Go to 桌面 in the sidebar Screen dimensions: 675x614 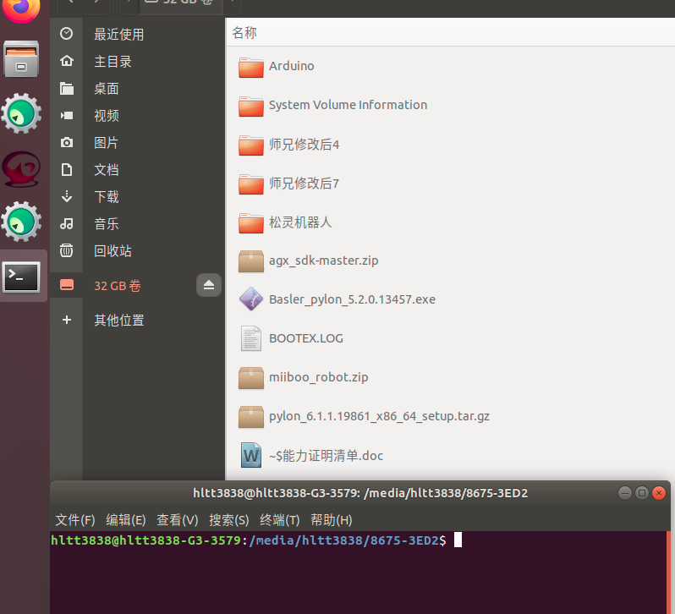[x=107, y=88]
